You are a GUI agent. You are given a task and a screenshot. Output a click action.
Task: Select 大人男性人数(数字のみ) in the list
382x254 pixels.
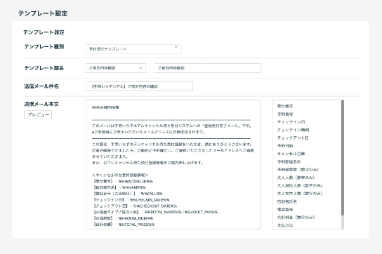tap(300, 185)
